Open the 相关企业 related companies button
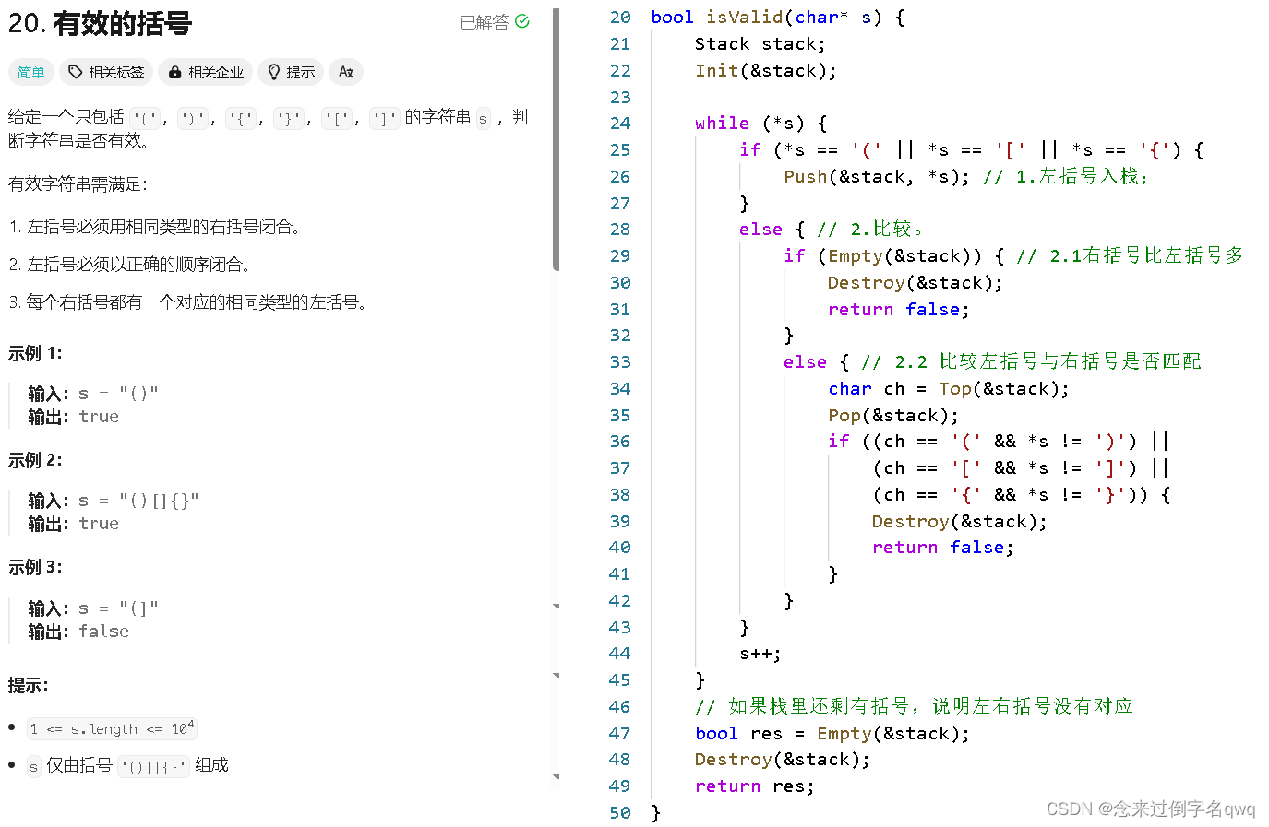 point(206,72)
